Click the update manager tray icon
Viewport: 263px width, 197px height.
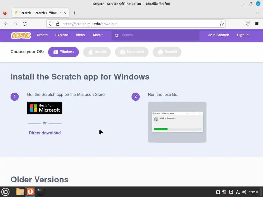click(218, 192)
